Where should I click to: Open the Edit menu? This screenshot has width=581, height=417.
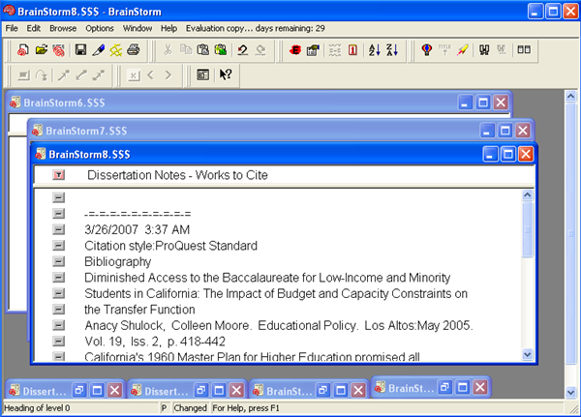(33, 28)
